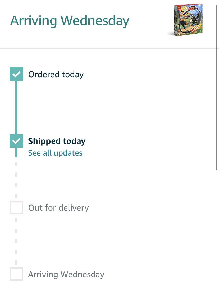Click the Ring Fit Adventure product thumbnail
Screen dimensions: 219x305
pyautogui.click(x=185, y=20)
